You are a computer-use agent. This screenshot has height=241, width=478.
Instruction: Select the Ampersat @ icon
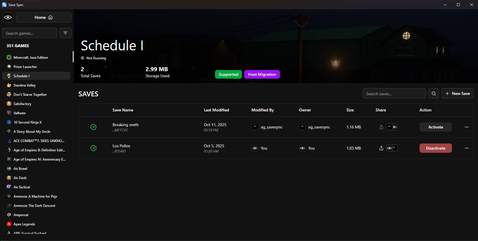point(9,215)
